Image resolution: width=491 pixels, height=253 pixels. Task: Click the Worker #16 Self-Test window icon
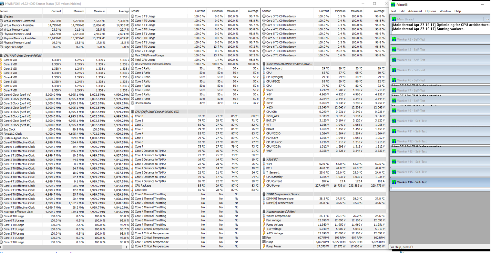click(x=394, y=182)
